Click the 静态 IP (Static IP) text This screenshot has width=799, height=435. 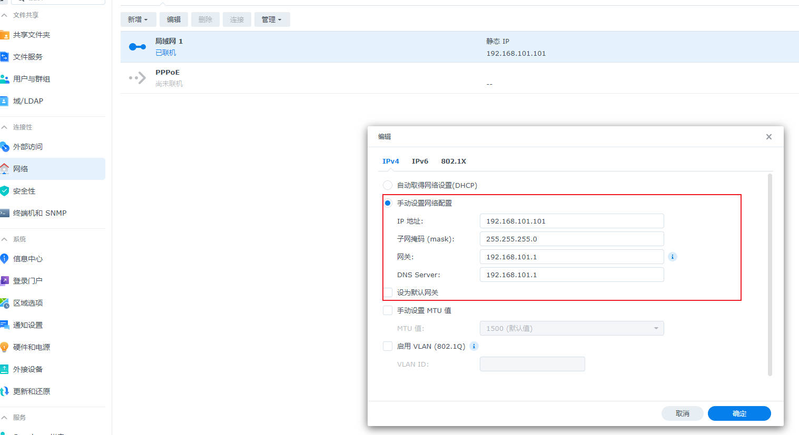tap(498, 41)
